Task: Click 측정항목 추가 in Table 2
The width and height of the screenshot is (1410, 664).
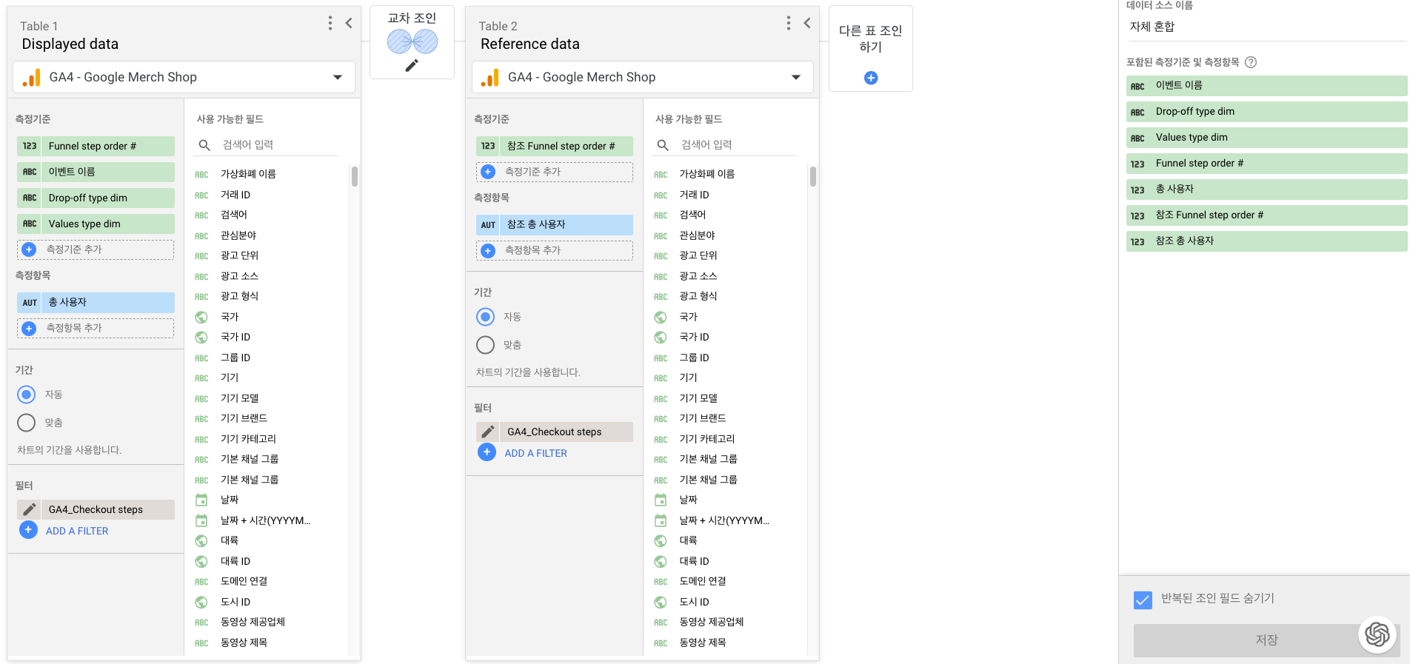Action: (x=555, y=250)
